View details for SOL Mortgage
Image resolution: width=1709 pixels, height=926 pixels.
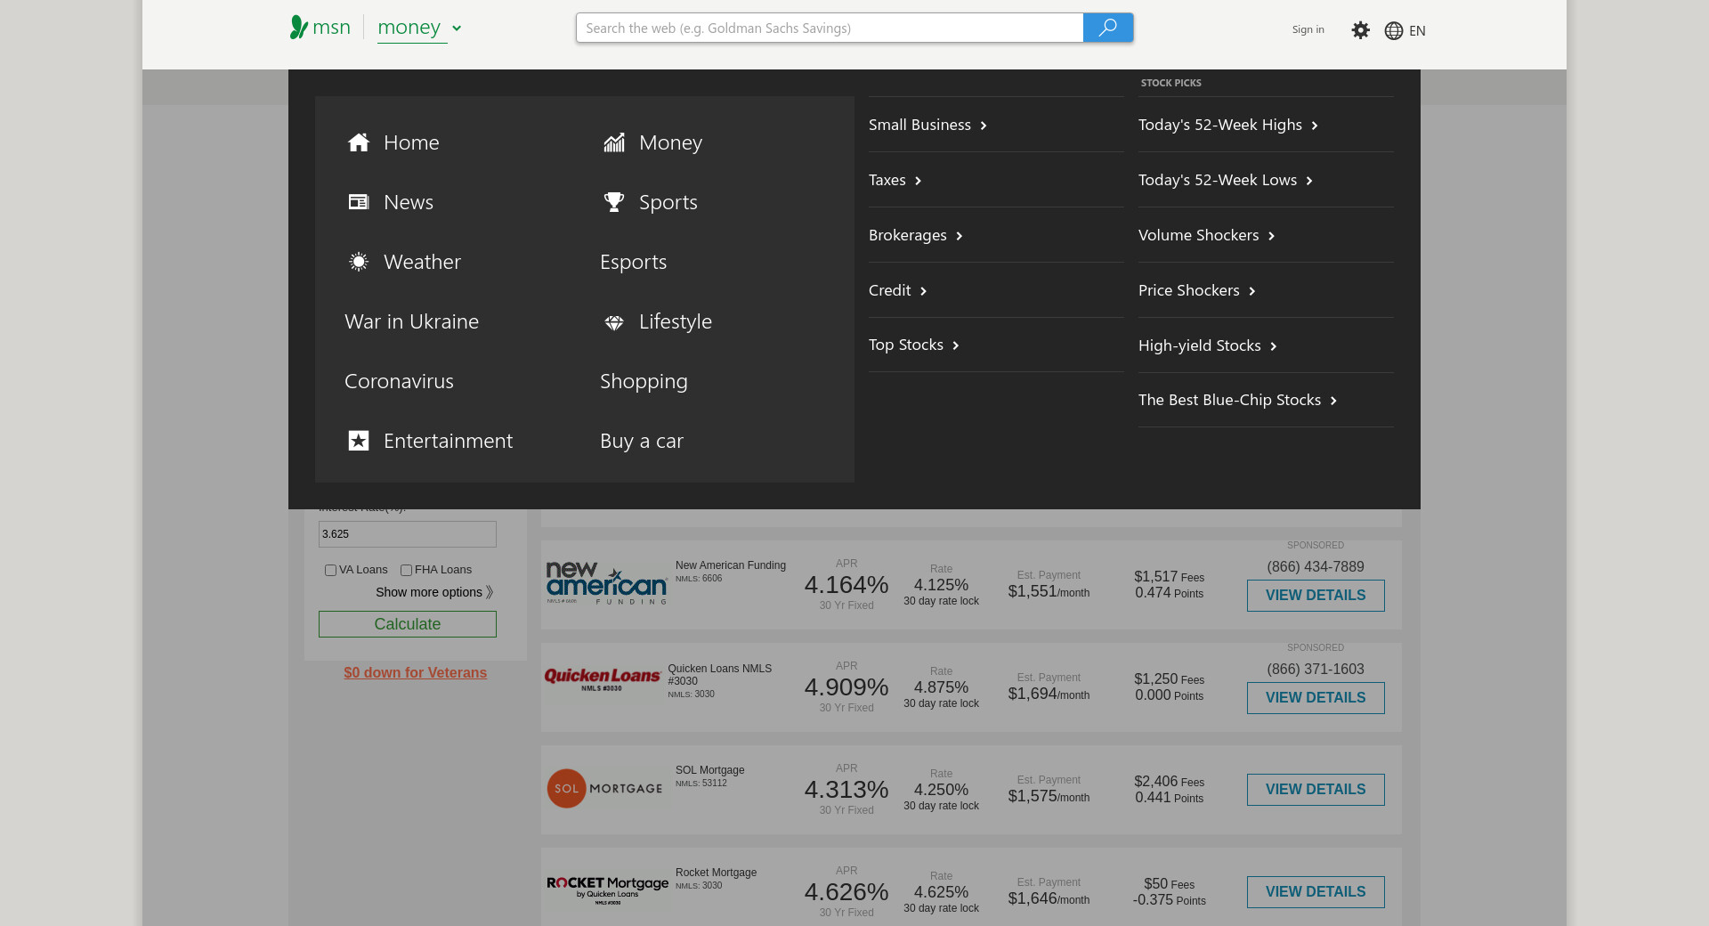coord(1315,790)
